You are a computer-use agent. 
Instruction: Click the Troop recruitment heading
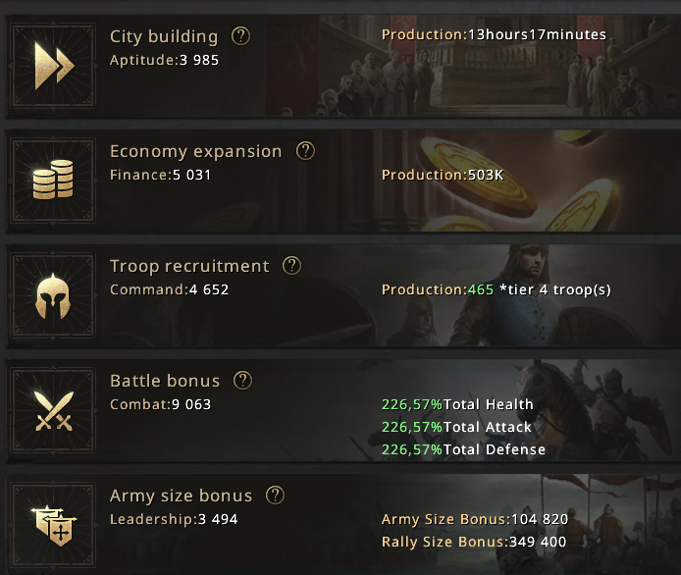point(189,266)
